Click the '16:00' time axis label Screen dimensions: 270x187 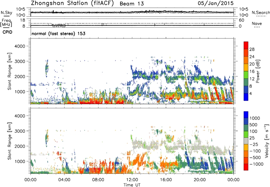click(x=166, y=180)
